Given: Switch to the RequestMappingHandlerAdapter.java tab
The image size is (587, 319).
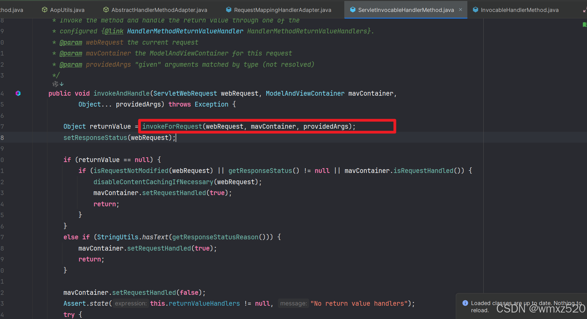Looking at the screenshot, I should (x=279, y=10).
